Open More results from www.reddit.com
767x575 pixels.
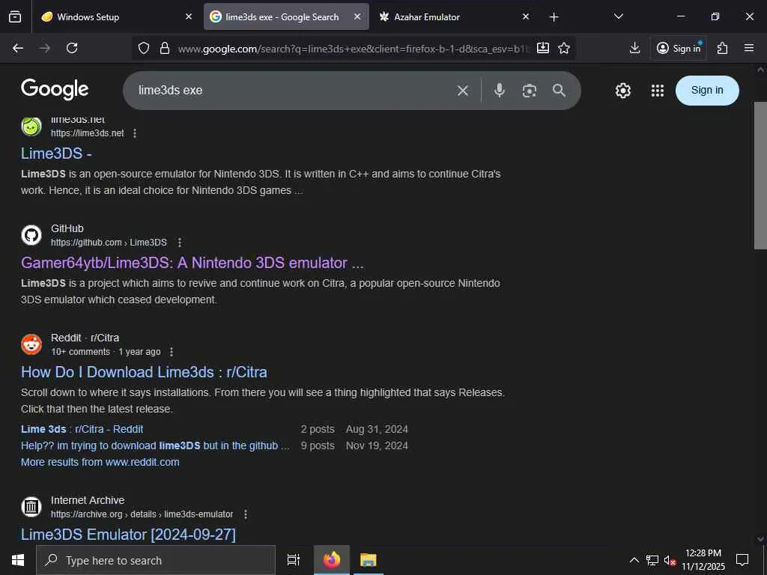click(x=100, y=462)
